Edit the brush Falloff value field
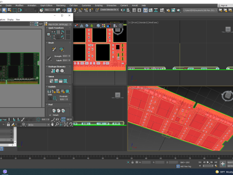The image size is (233, 175). (67, 60)
